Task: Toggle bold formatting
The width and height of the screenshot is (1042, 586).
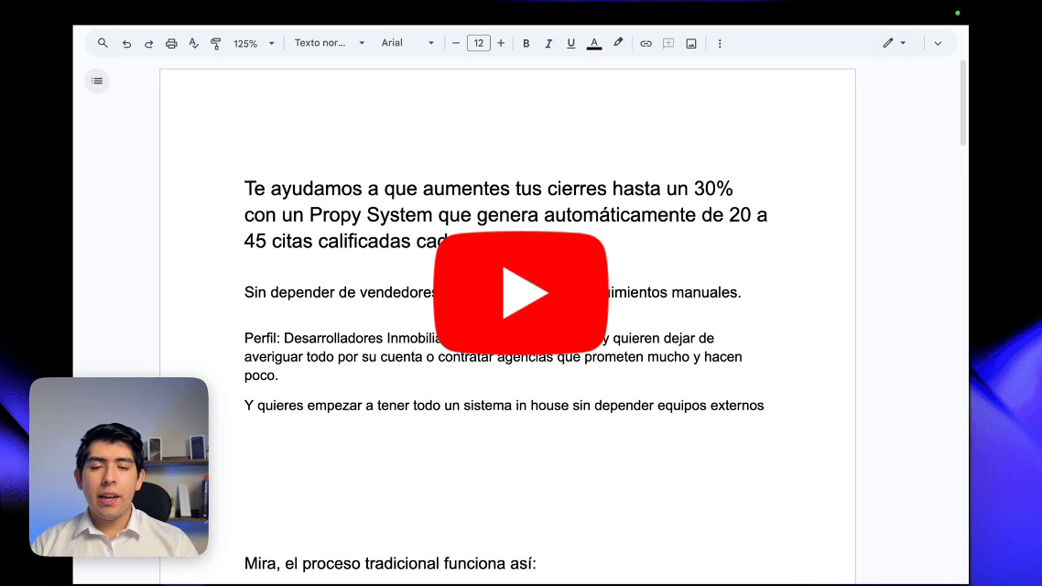Action: click(x=526, y=43)
